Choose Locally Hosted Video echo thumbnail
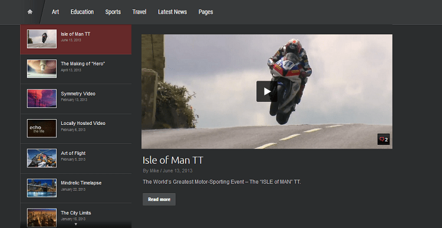 (x=42, y=128)
